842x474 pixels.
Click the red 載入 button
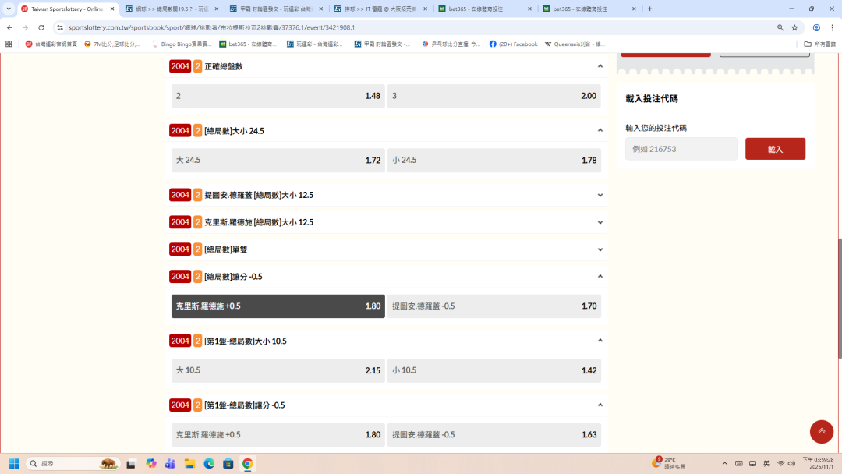click(775, 149)
